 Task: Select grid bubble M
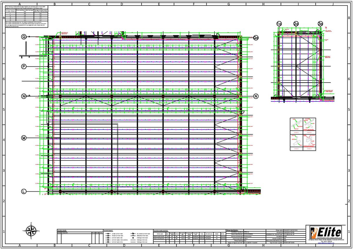point(24,138)
